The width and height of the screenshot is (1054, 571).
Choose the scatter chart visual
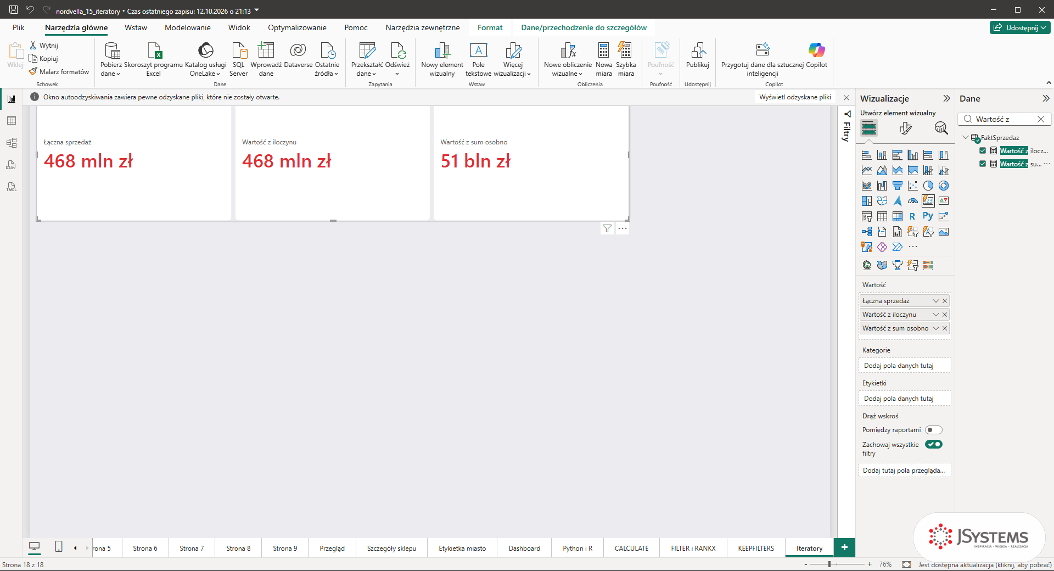pyautogui.click(x=912, y=186)
